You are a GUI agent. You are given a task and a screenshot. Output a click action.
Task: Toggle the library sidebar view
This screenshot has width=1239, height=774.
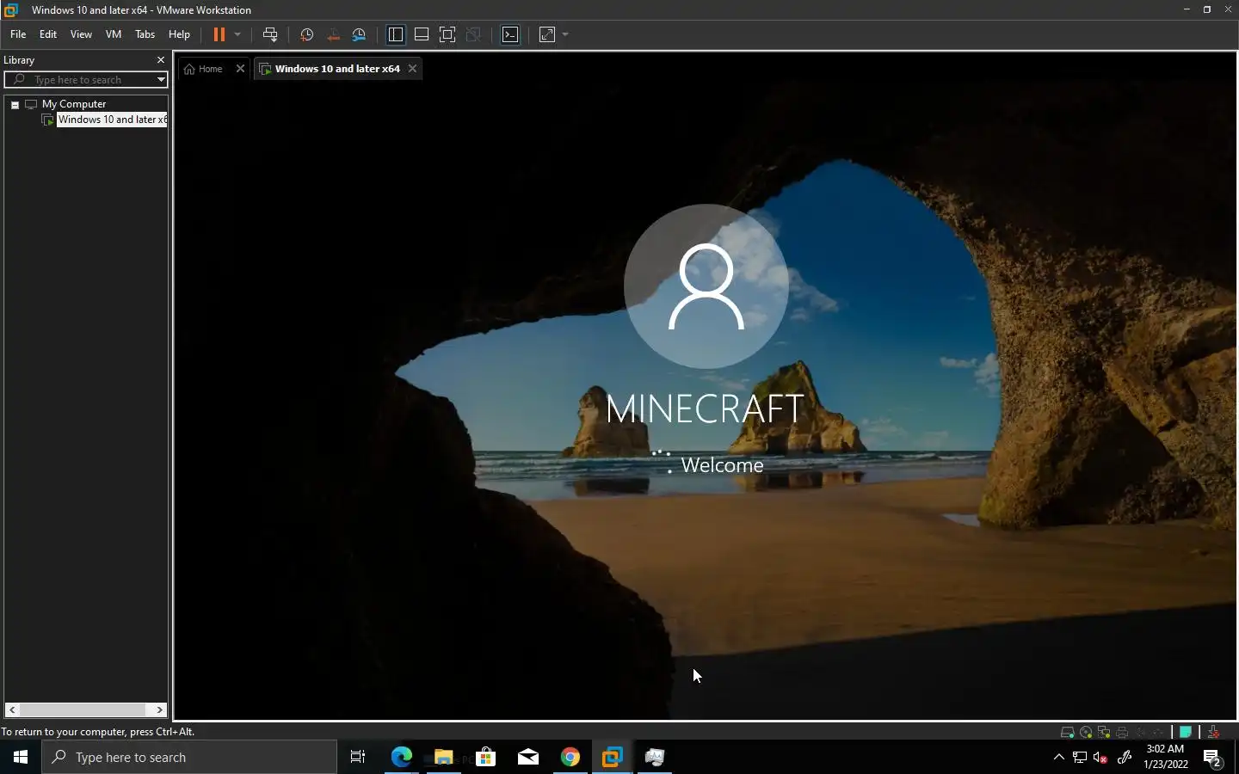click(x=396, y=34)
